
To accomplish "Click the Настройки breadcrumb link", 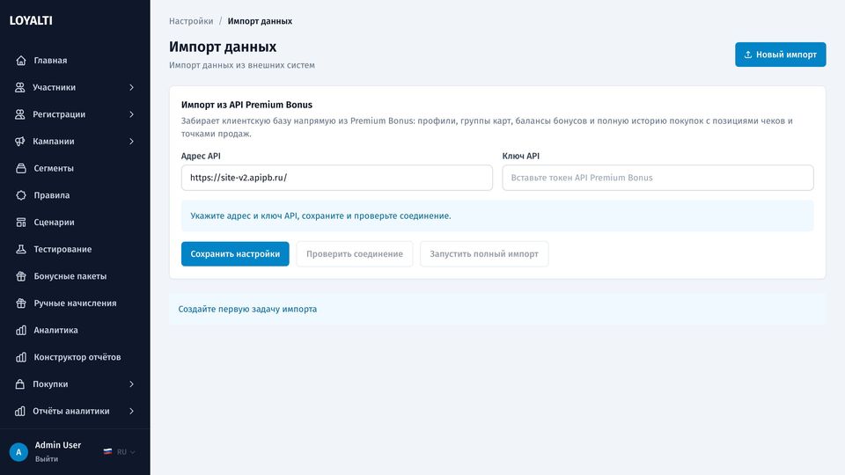I will 191,21.
